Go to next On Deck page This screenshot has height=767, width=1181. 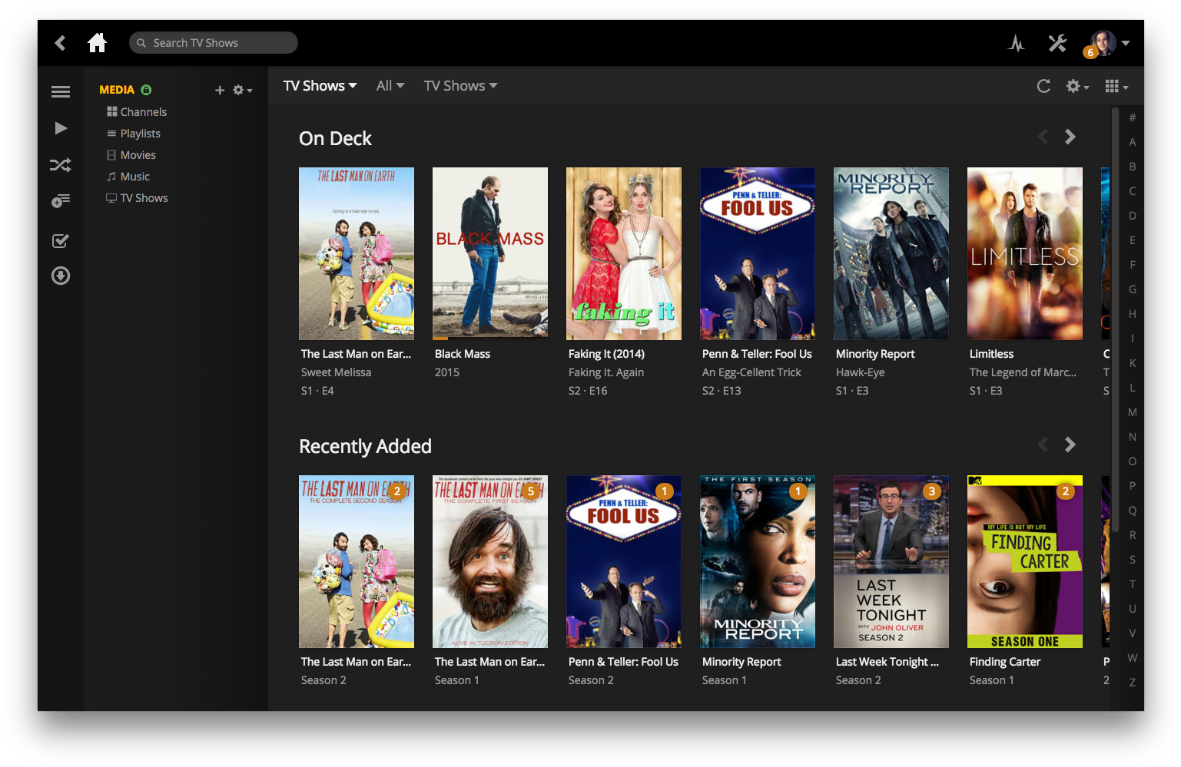pos(1070,137)
